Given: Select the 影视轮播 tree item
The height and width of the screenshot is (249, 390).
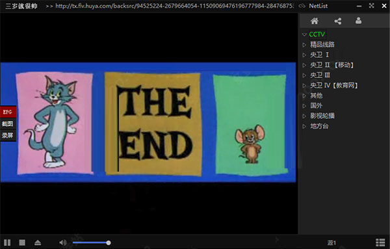Looking at the screenshot, I should click(x=322, y=116).
